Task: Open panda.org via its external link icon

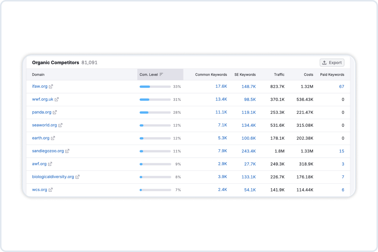Action: (55, 112)
